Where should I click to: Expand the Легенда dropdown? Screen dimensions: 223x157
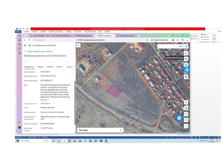[x=100, y=130]
